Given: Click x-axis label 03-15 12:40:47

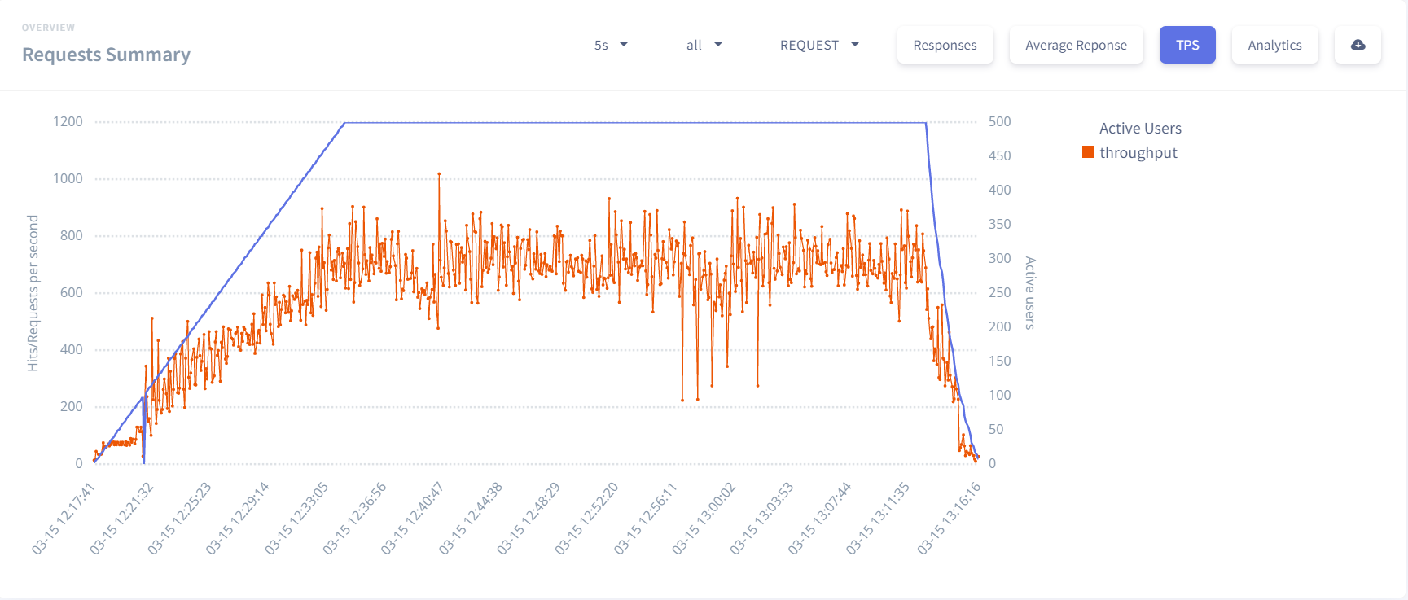Looking at the screenshot, I should click(412, 519).
